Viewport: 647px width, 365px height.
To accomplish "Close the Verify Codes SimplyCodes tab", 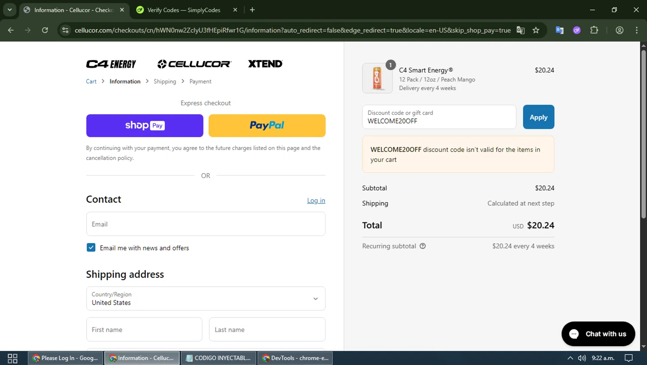I will [x=235, y=10].
